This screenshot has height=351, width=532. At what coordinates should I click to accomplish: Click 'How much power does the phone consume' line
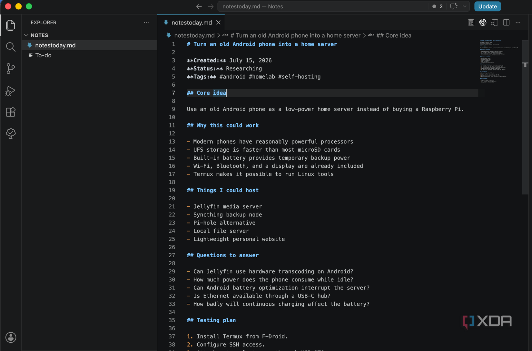(x=270, y=280)
